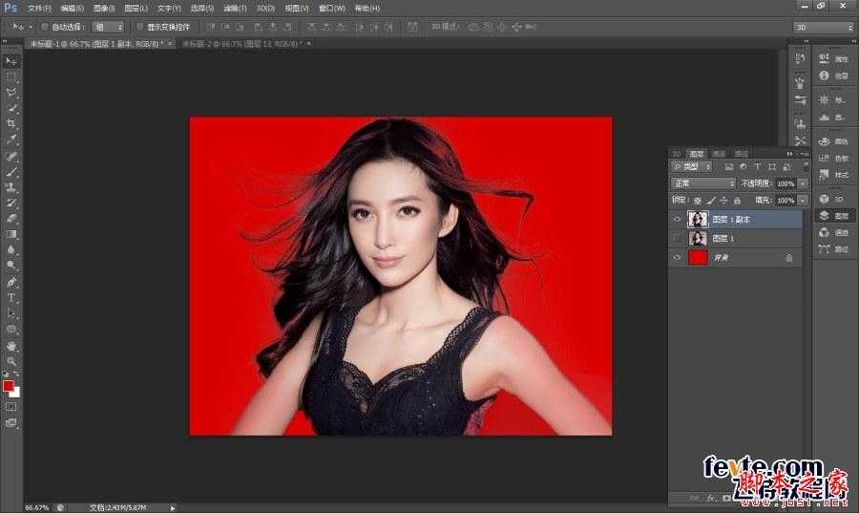Filter layers by type layer (T) icon

pyautogui.click(x=758, y=166)
